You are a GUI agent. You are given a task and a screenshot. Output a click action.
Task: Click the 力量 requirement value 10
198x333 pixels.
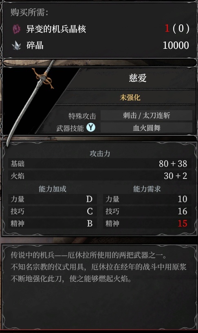click(183, 199)
